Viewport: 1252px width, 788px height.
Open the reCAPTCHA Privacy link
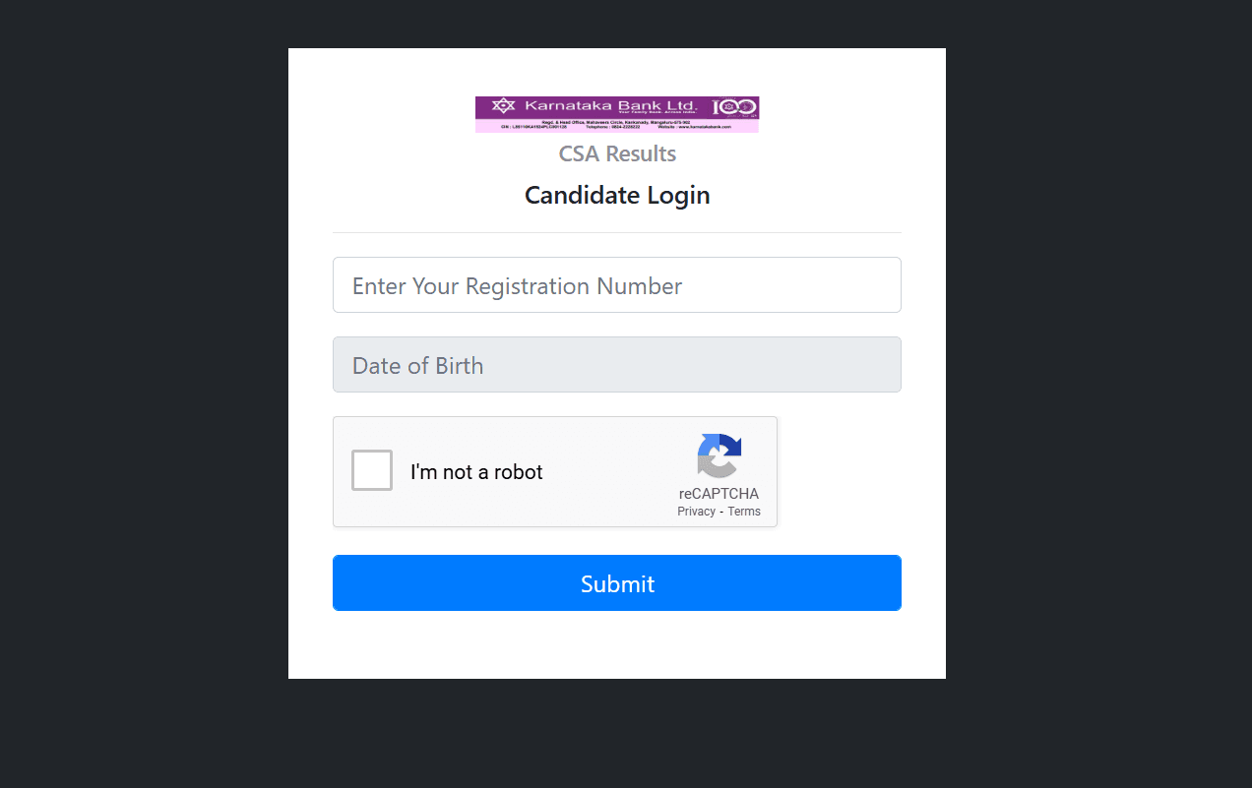pos(696,512)
